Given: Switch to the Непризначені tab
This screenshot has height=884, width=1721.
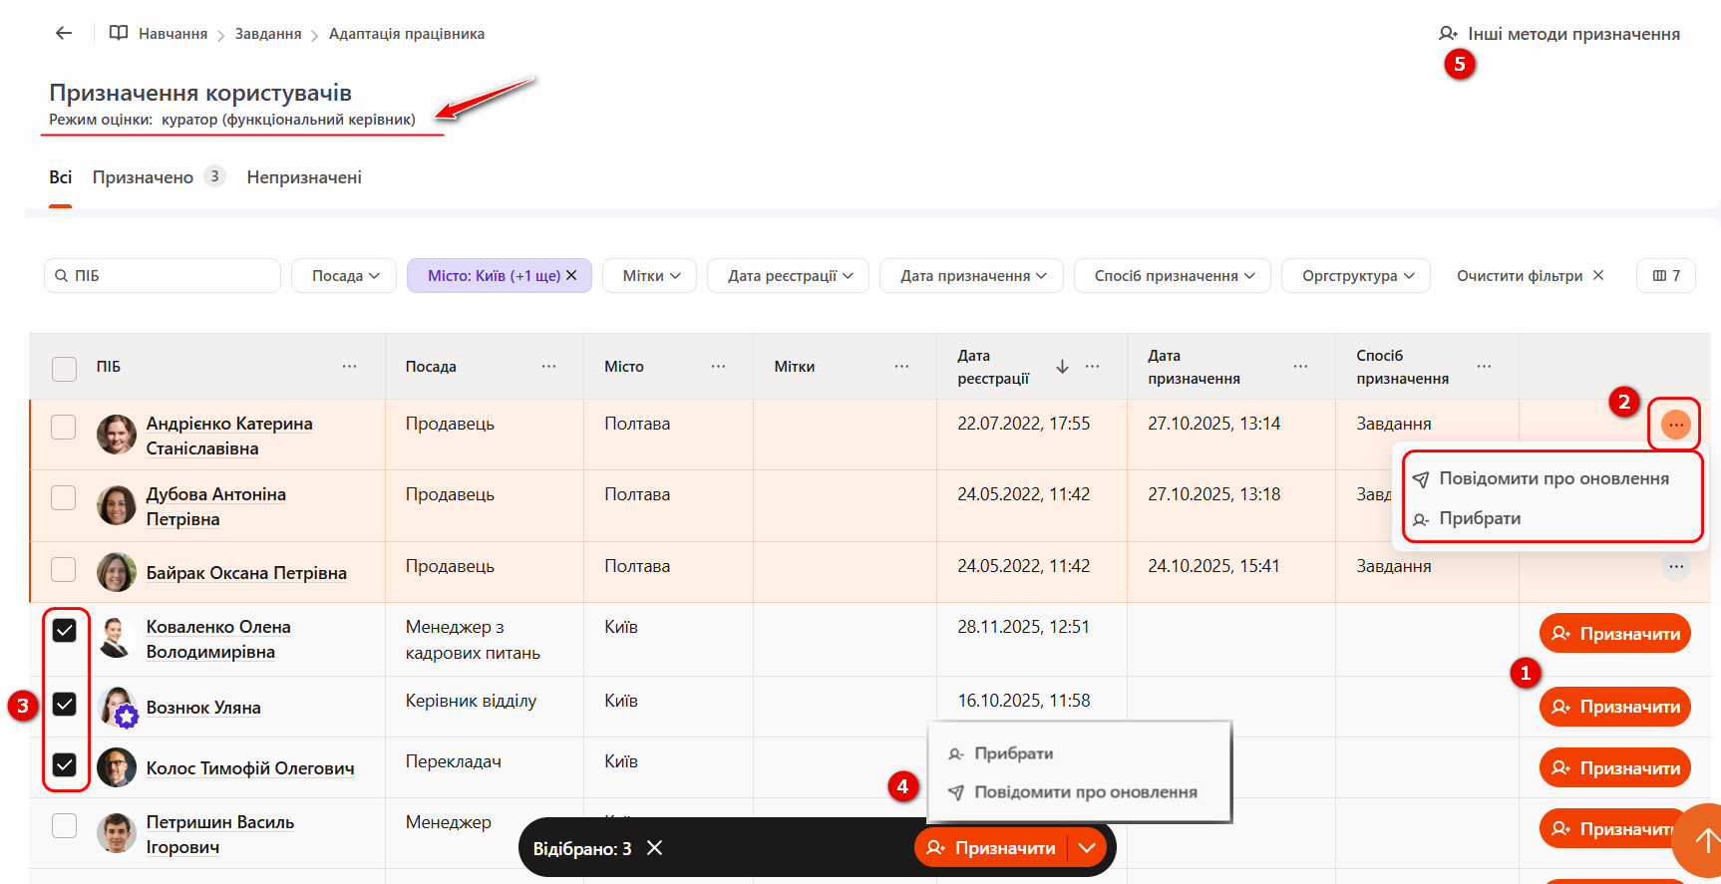Looking at the screenshot, I should coord(304,177).
